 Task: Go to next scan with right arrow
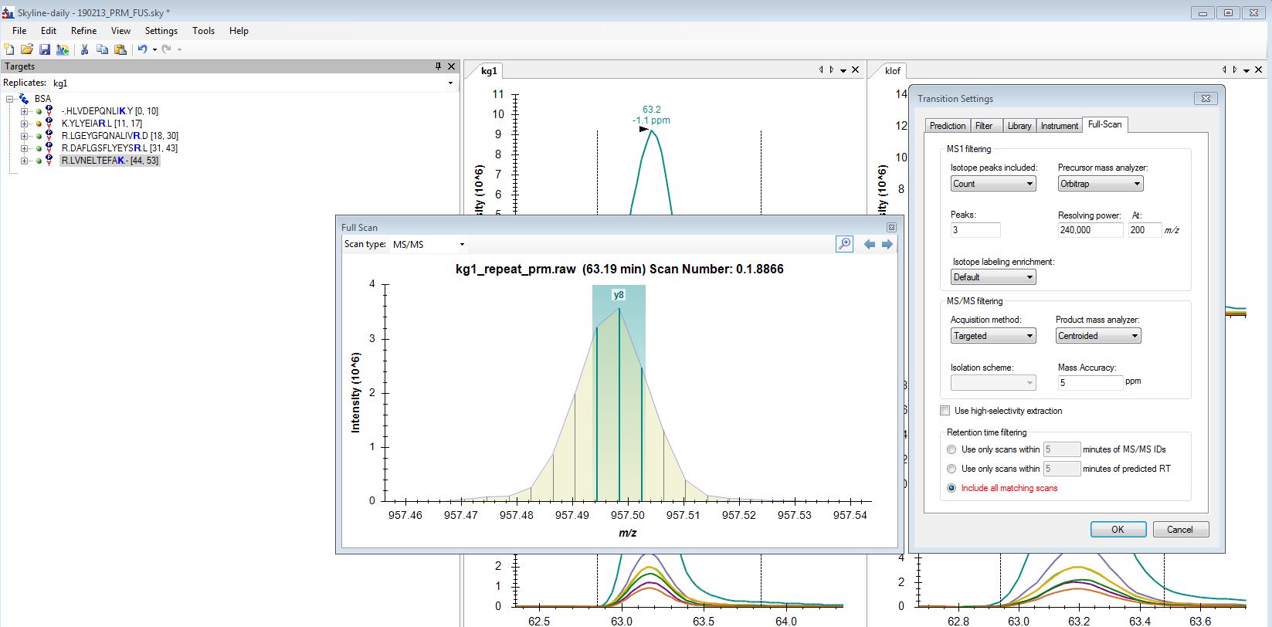tap(887, 244)
